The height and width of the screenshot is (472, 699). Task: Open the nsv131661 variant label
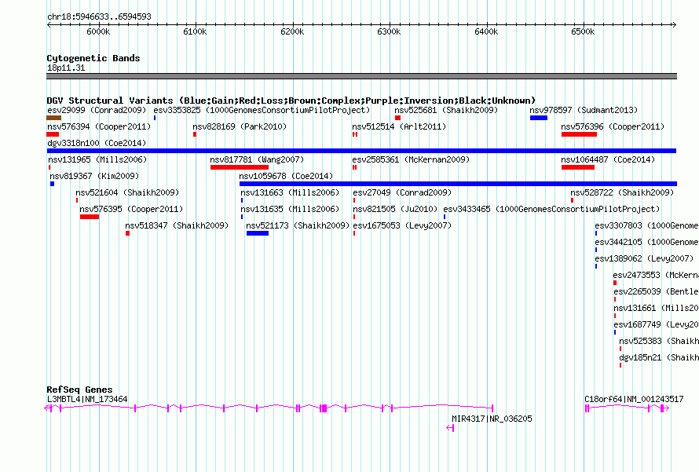[656, 308]
